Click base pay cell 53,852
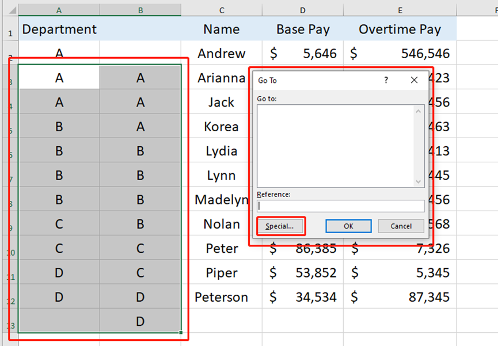The image size is (498, 346). tap(303, 272)
